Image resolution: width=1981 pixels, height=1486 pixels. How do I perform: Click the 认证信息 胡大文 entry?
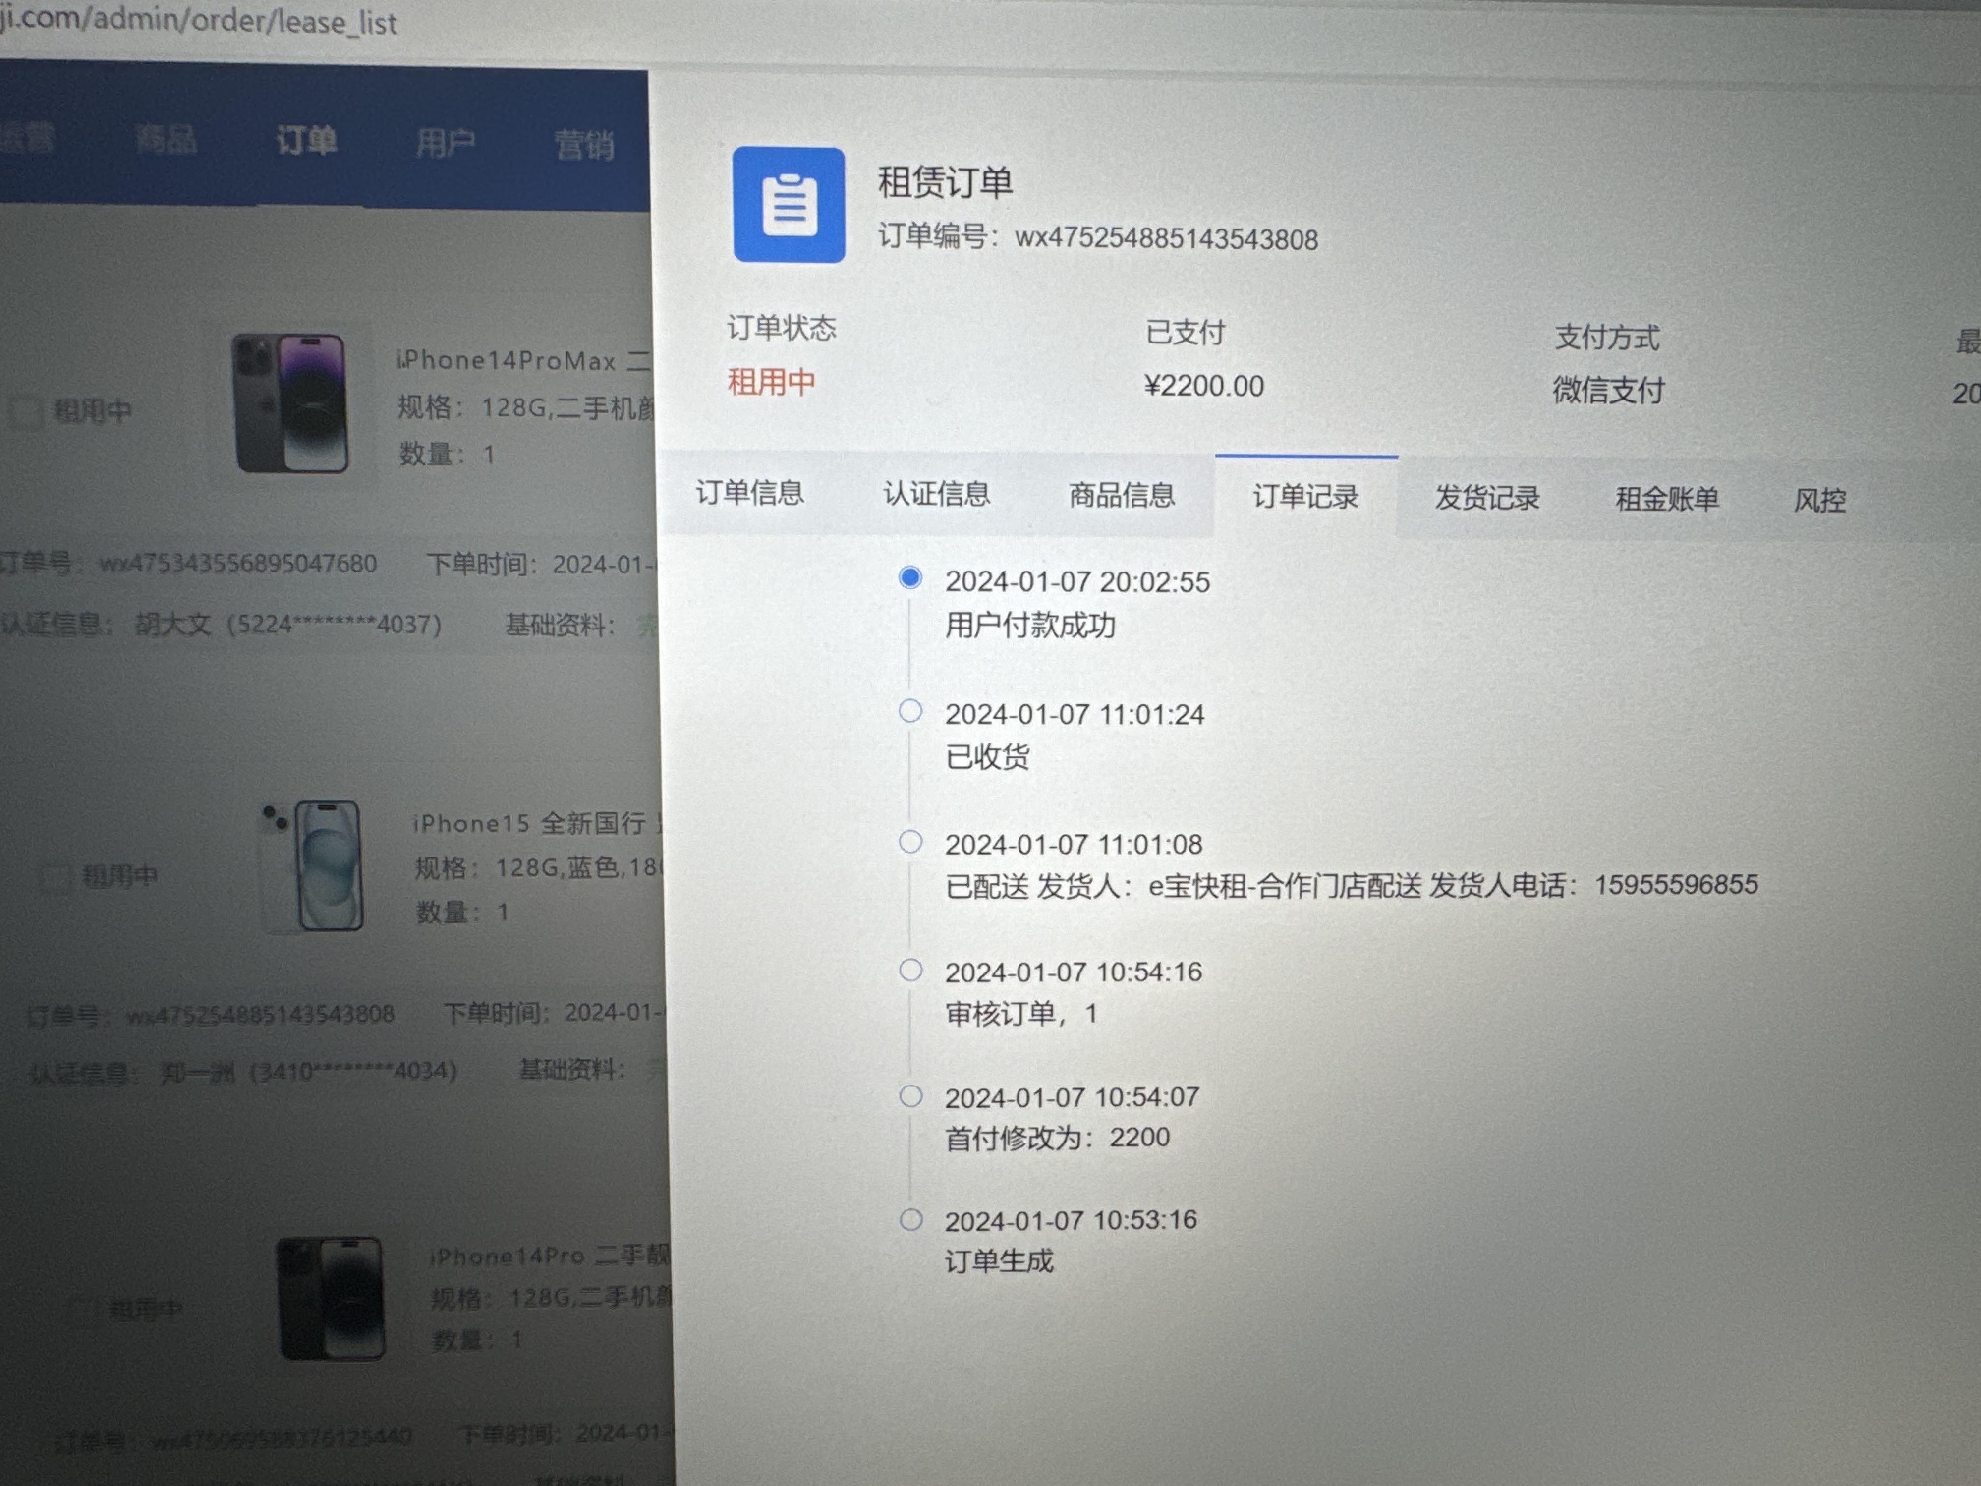point(221,624)
